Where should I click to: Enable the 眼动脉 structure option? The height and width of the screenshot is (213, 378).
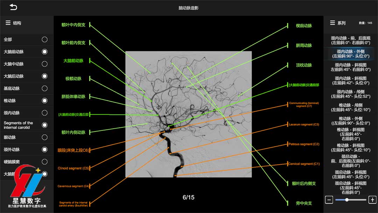point(44,137)
